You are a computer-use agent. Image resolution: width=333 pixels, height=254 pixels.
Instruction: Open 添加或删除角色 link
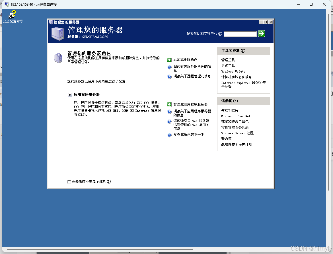coord(185,60)
